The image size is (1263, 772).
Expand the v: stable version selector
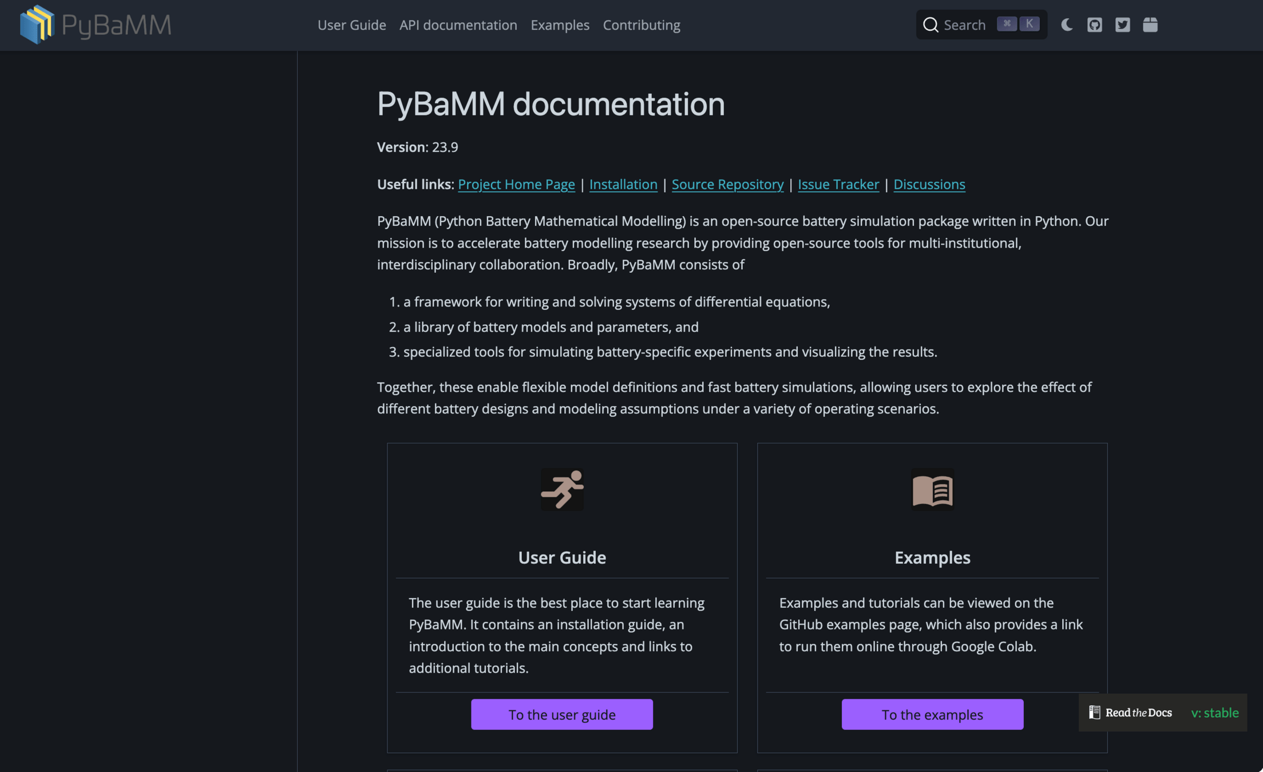point(1214,713)
